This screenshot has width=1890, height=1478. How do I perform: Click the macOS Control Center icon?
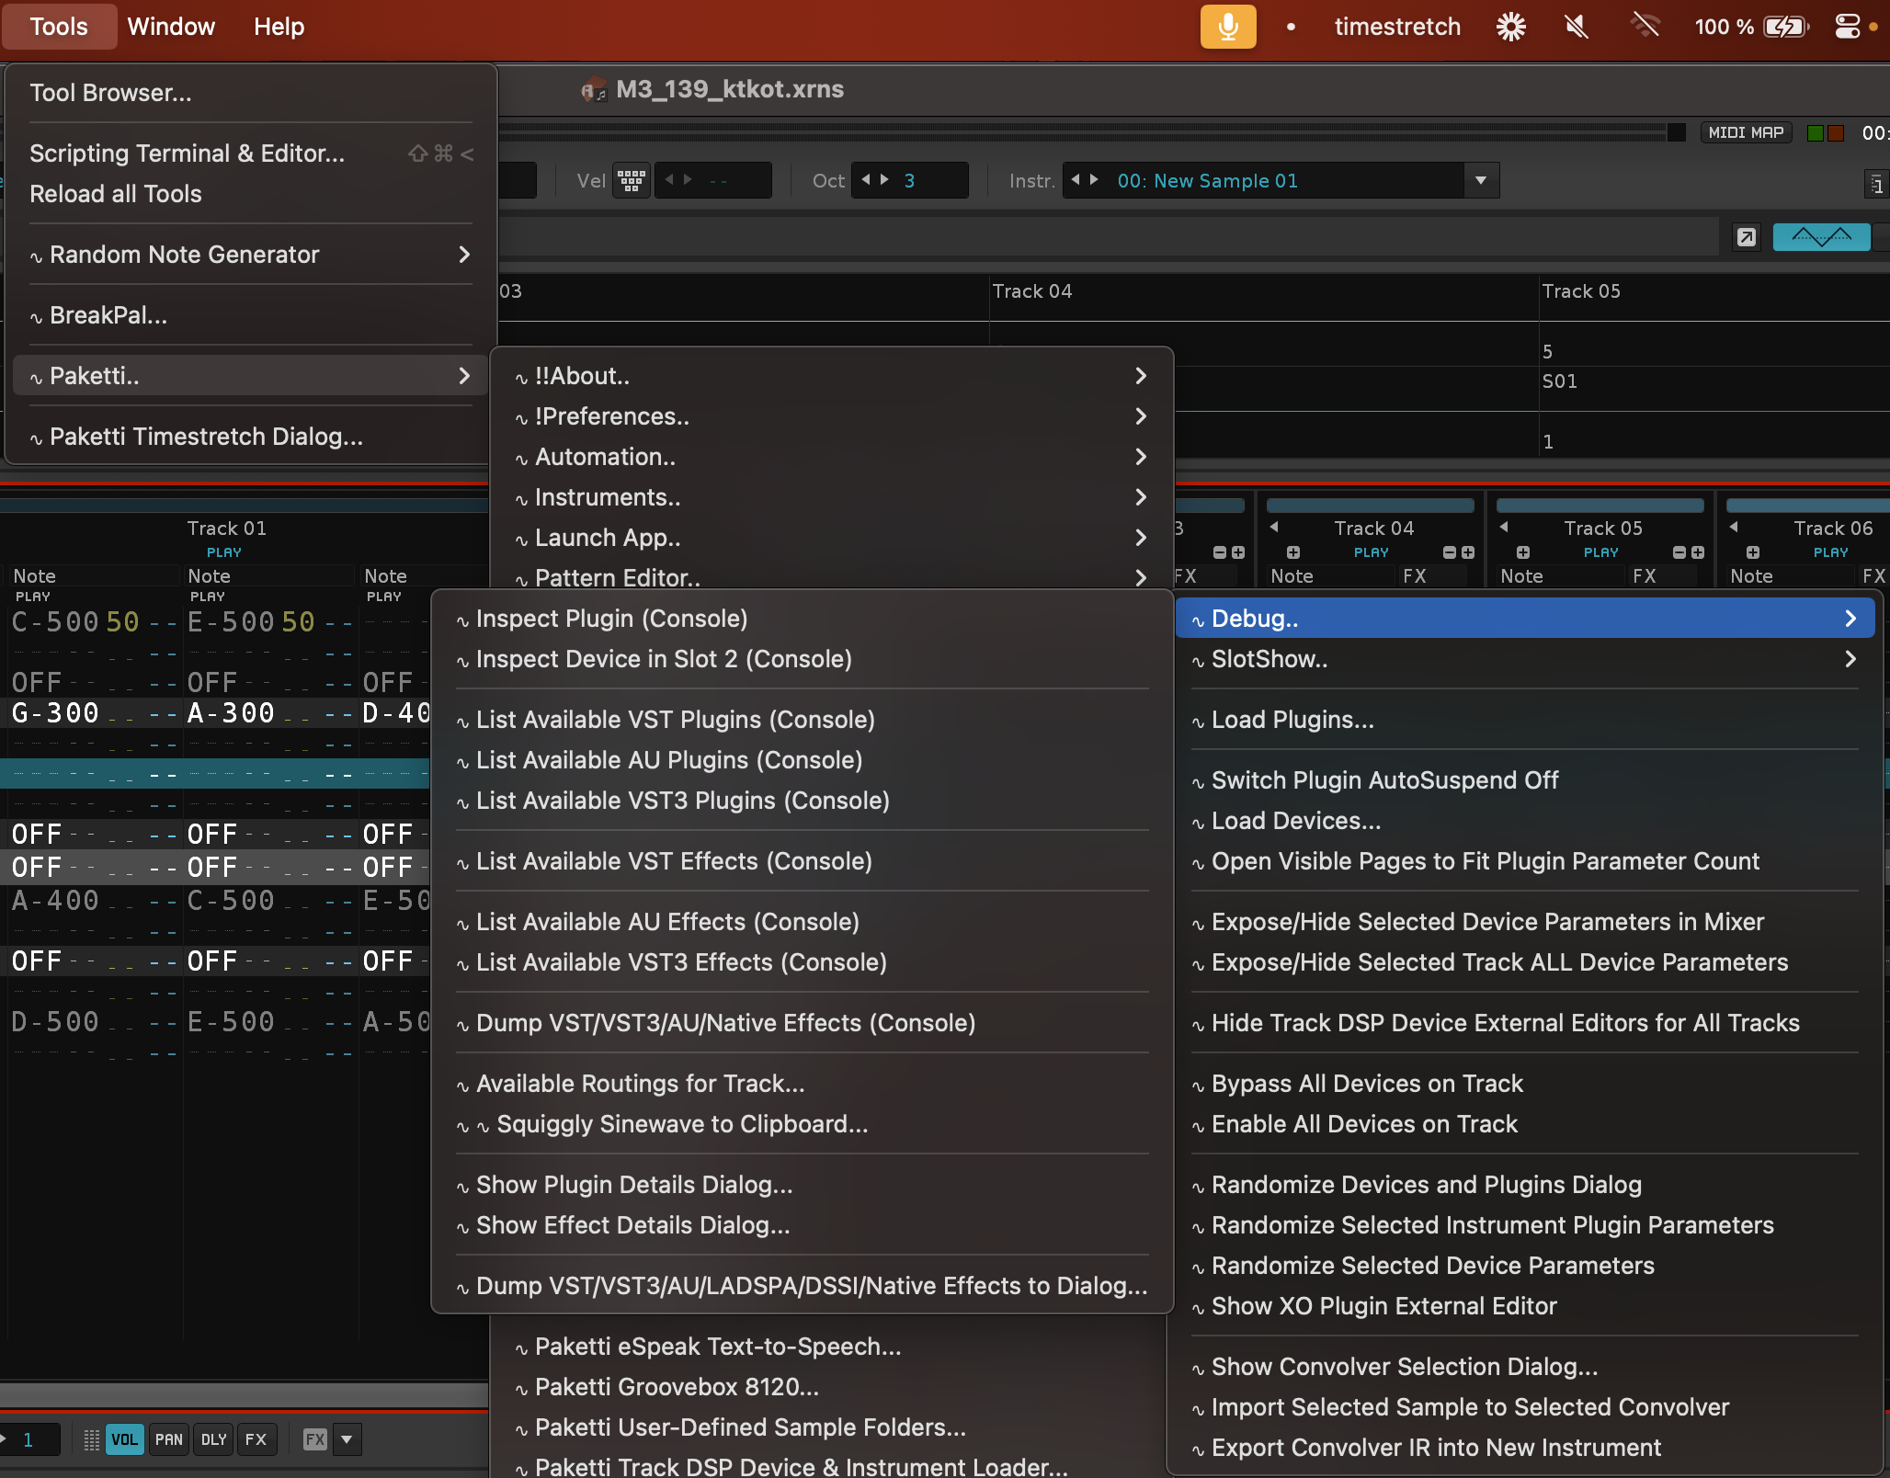click(1847, 27)
